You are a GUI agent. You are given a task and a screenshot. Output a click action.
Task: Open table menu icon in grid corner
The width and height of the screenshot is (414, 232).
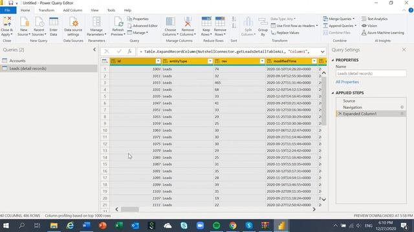(x=105, y=61)
